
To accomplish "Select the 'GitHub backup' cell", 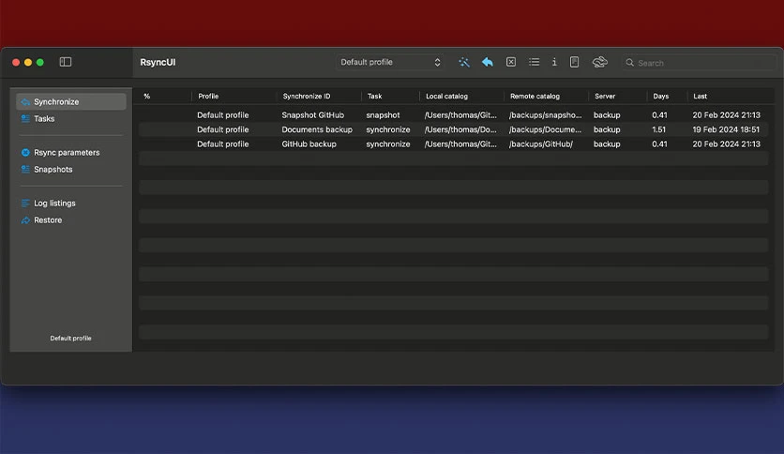I will coord(309,144).
